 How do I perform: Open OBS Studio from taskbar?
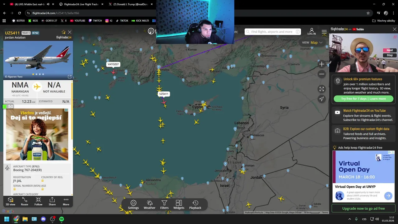(52, 219)
